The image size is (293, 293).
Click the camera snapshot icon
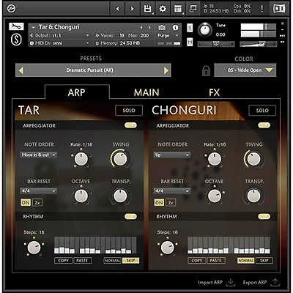click(x=162, y=28)
